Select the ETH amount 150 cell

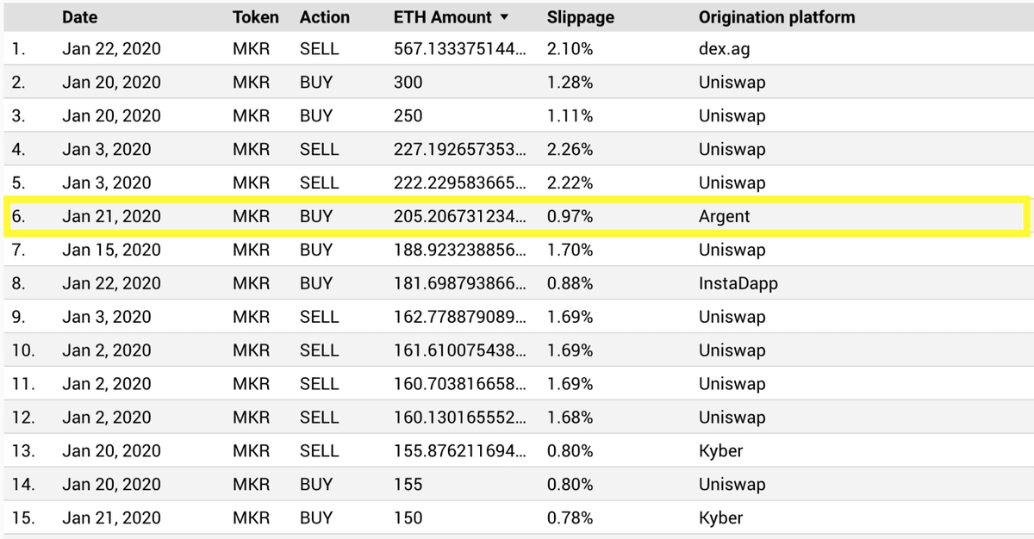click(x=408, y=519)
